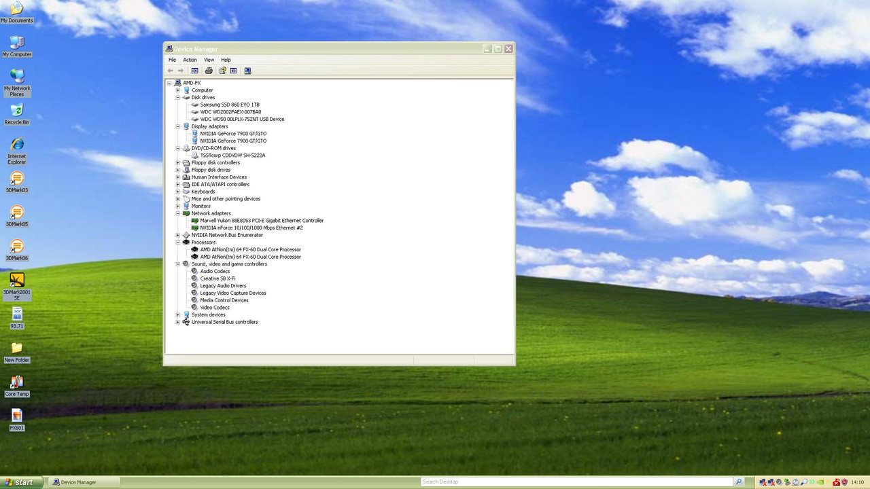Collapse the Disk drives category
Screen dimensions: 870x489
coord(178,98)
